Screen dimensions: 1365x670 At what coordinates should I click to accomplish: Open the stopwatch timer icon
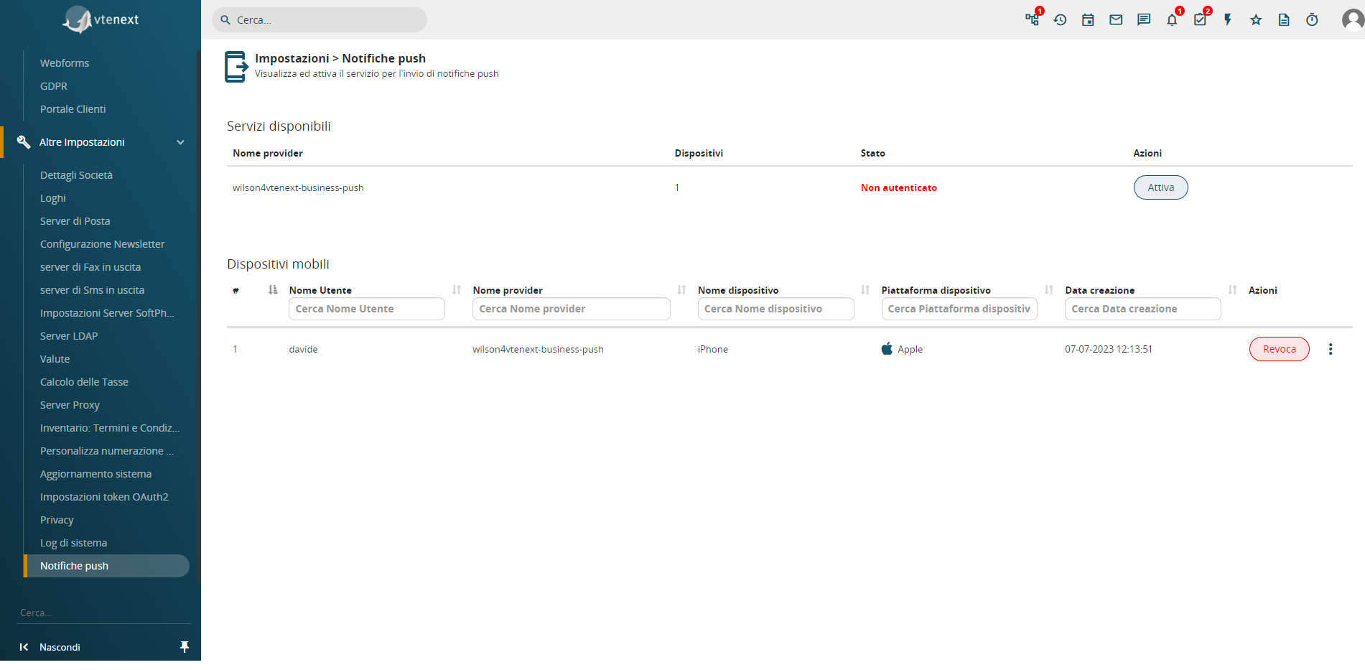tap(1312, 19)
